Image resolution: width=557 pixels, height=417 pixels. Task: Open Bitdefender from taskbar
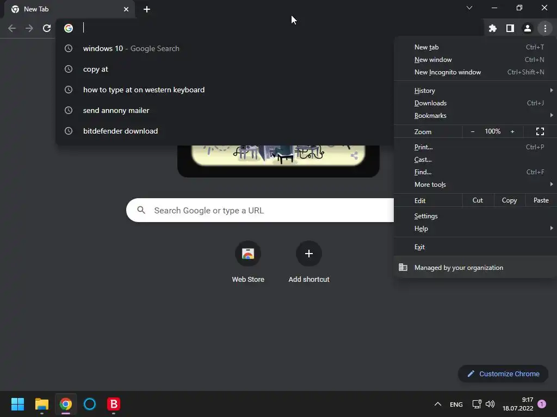click(114, 404)
